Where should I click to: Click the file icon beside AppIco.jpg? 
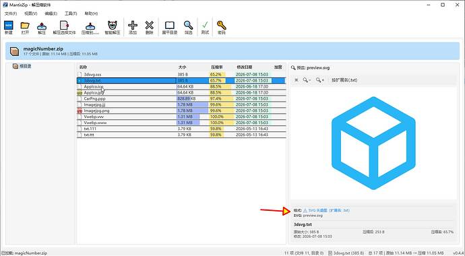80,93
